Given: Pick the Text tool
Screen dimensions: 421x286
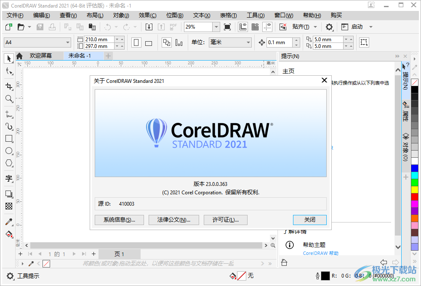Looking at the screenshot, I should [9, 179].
